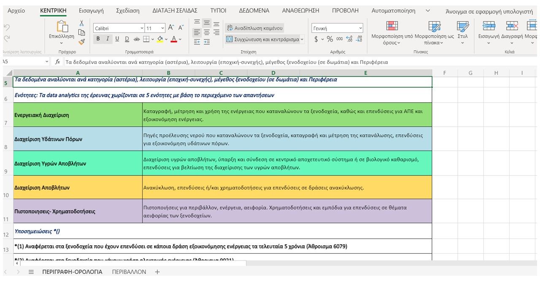Open fill color dropdown arrow
The width and height of the screenshot is (540, 303).
tap(166, 39)
